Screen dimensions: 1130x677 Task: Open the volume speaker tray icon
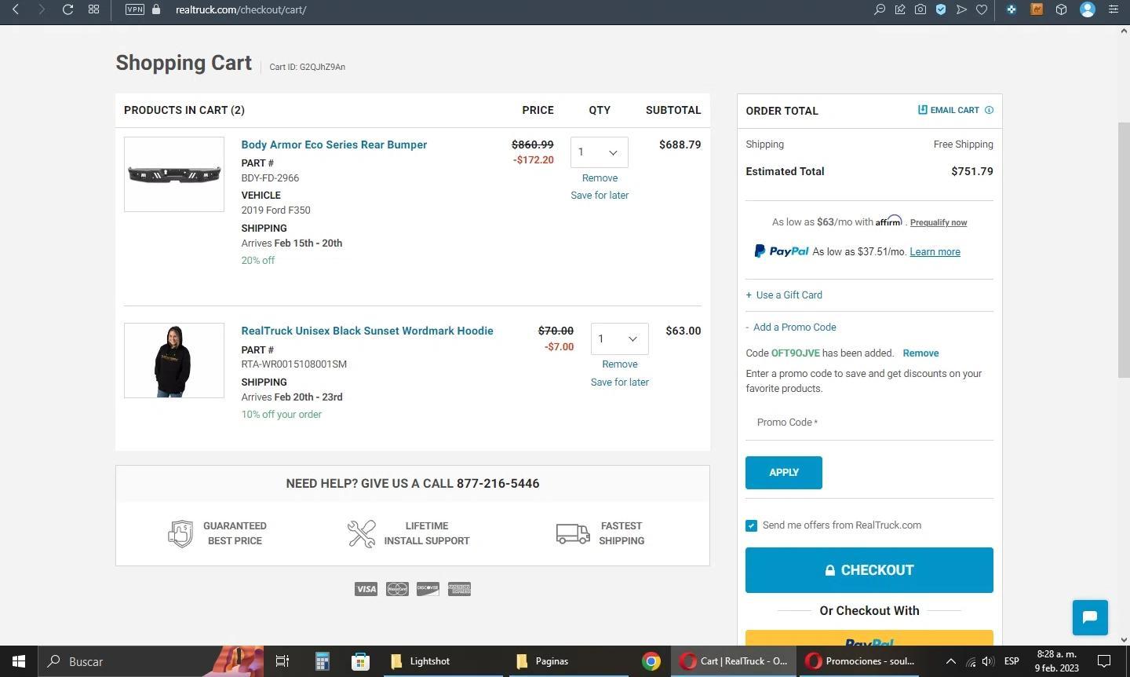point(988,661)
